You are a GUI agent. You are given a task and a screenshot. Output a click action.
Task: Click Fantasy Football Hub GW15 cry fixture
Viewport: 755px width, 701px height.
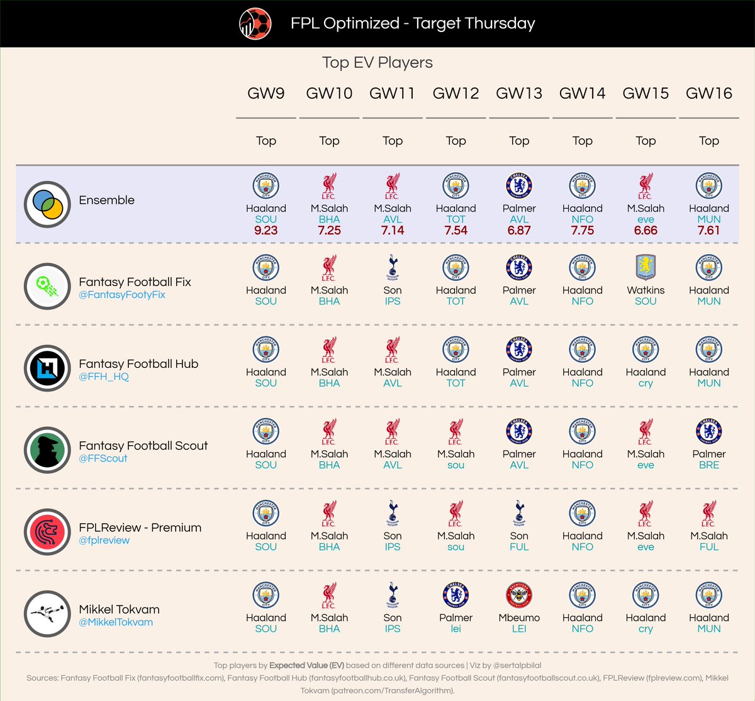pos(646,384)
